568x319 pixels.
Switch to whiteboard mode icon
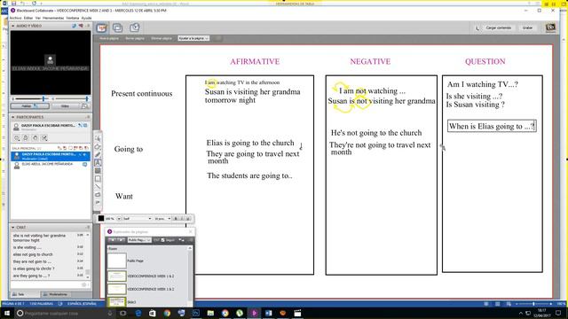pos(102,27)
